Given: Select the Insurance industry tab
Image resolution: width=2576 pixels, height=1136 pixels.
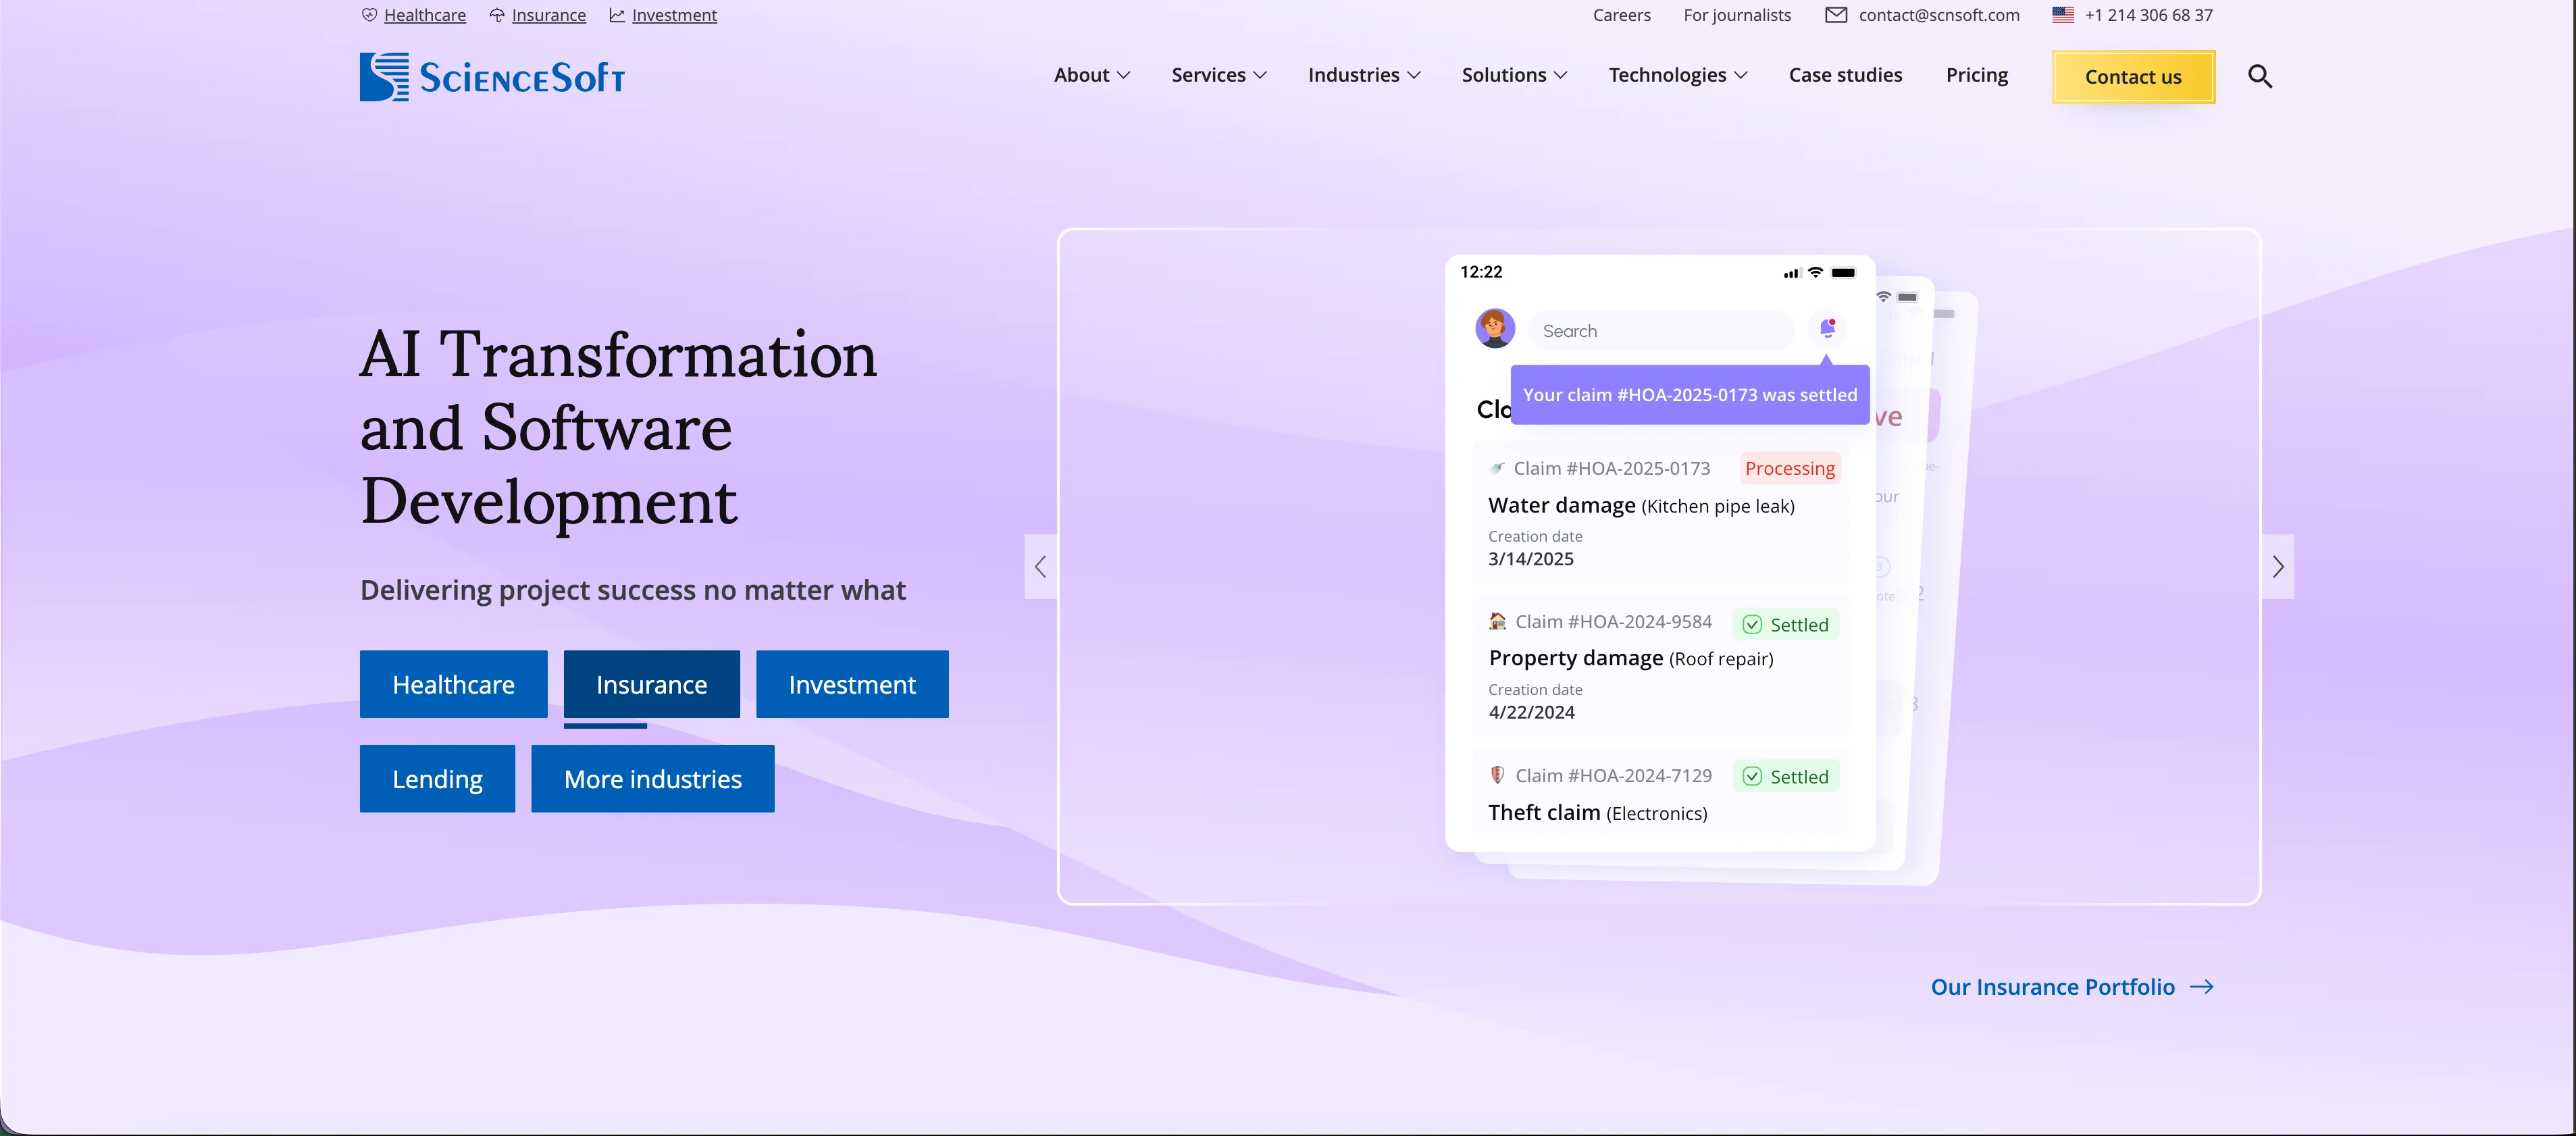Looking at the screenshot, I should (x=651, y=684).
